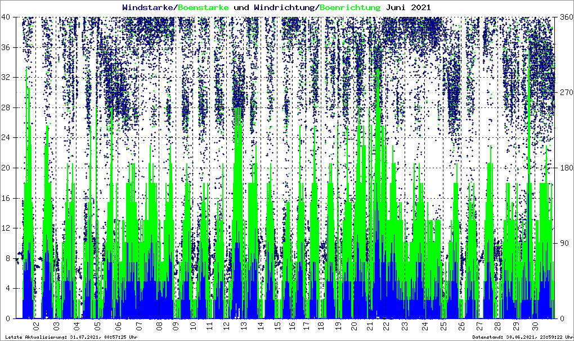Click the 24 value on wind speed axis
The height and width of the screenshot is (341, 574).
point(6,137)
